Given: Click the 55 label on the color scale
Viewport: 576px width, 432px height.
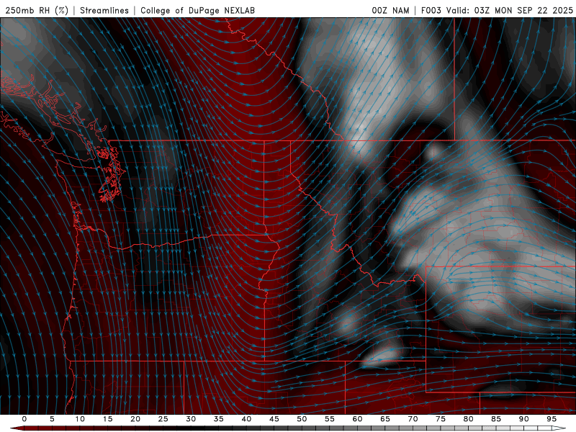Looking at the screenshot, I should pos(330,419).
